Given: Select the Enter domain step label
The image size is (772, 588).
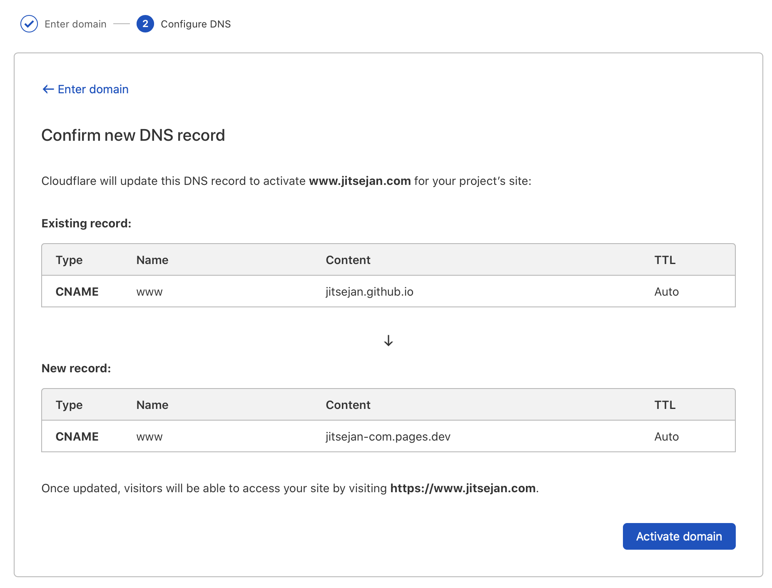Looking at the screenshot, I should (75, 24).
